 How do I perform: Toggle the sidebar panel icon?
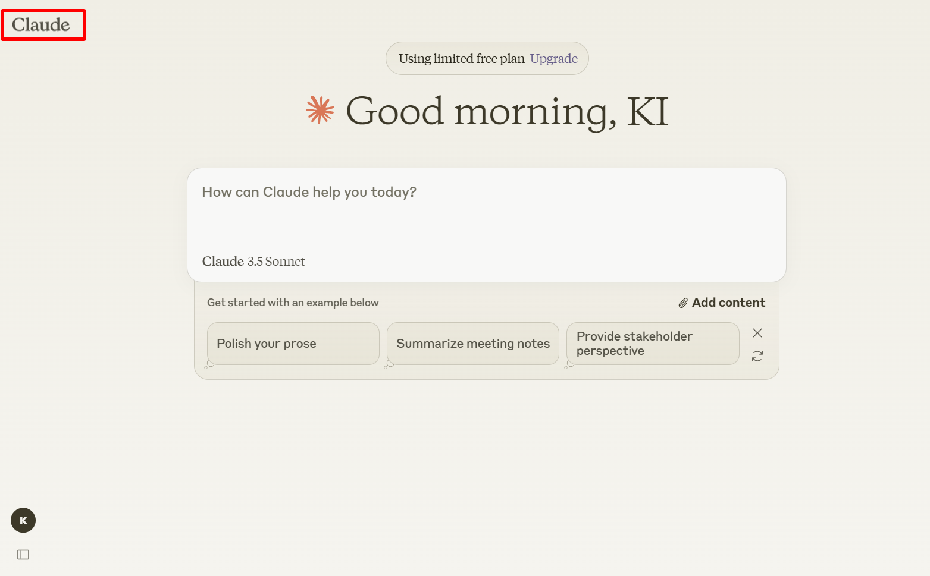[x=23, y=555]
